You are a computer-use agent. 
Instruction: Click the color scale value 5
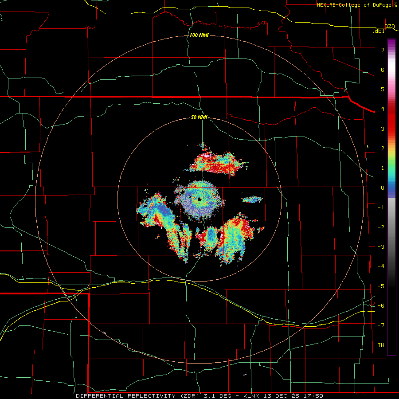tap(383, 89)
